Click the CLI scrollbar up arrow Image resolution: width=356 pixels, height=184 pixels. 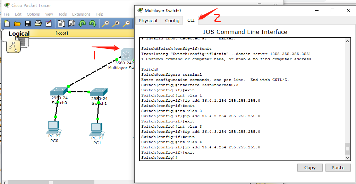tap(347, 41)
